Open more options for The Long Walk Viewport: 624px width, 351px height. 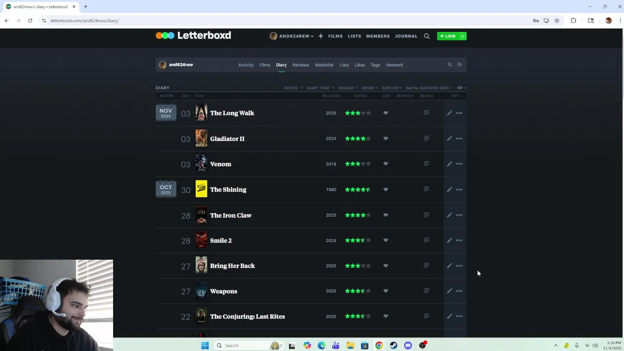point(459,113)
